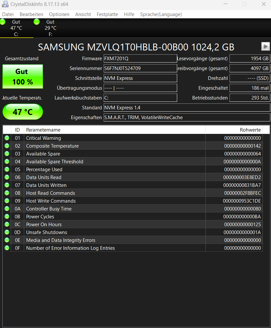Click the Parametername column header

click(x=115, y=130)
